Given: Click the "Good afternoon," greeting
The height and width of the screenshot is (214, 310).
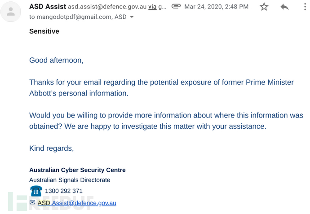Looking at the screenshot, I should click(56, 60).
